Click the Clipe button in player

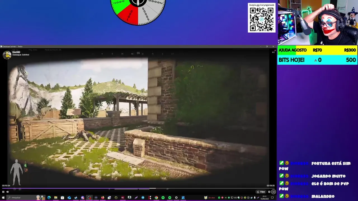[x=261, y=192]
